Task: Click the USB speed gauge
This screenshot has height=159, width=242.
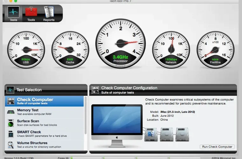Action: (x=26, y=50)
